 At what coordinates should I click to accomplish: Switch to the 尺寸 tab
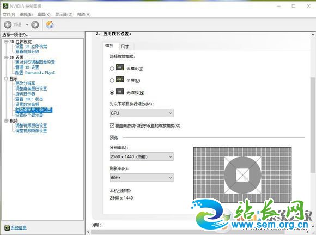coord(125,46)
